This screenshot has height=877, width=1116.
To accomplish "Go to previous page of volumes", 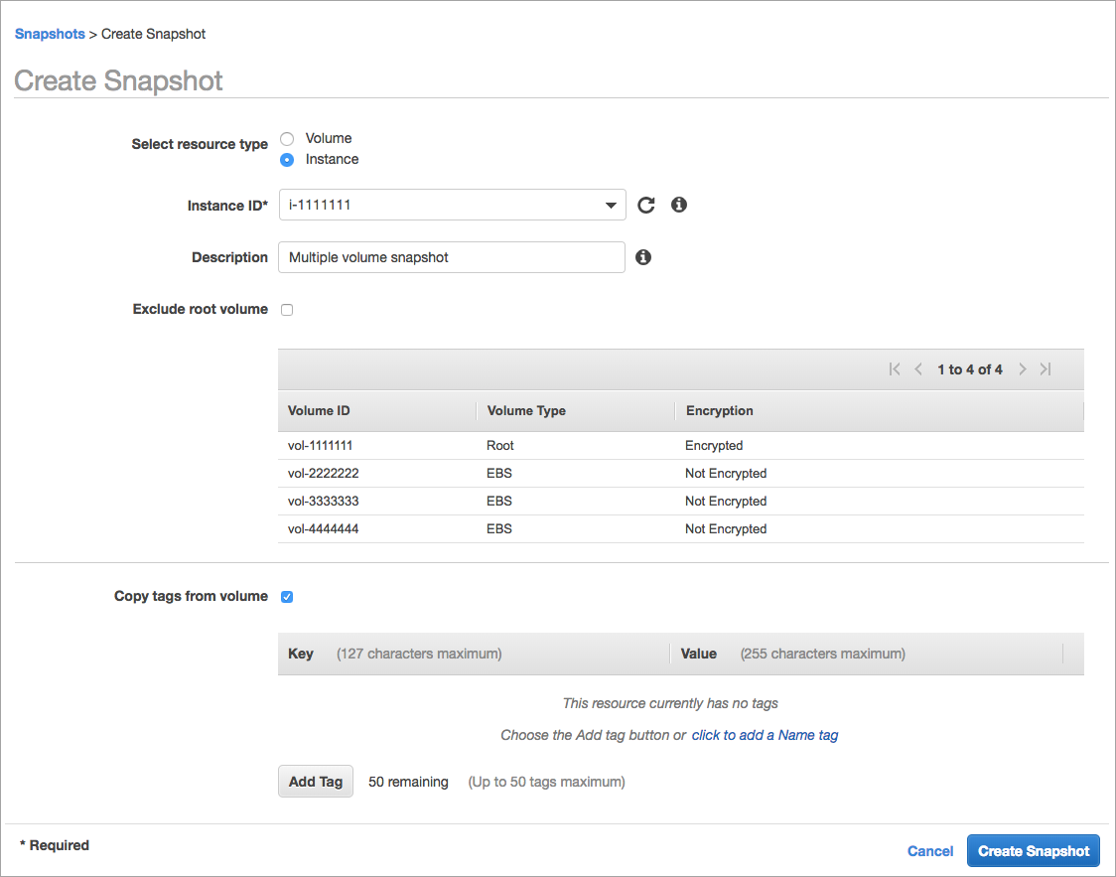I will (918, 368).
